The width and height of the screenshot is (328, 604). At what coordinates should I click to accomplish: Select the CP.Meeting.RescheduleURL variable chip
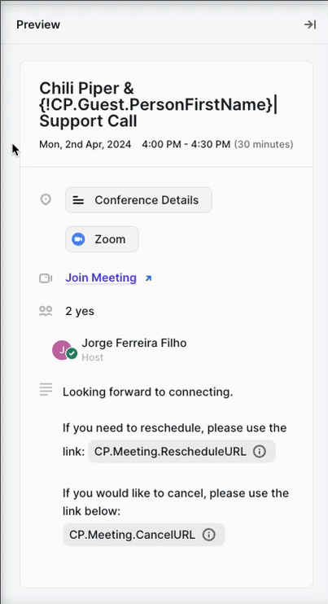181,452
